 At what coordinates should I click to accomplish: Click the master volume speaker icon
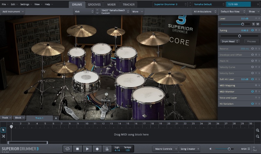[x=210, y=149]
